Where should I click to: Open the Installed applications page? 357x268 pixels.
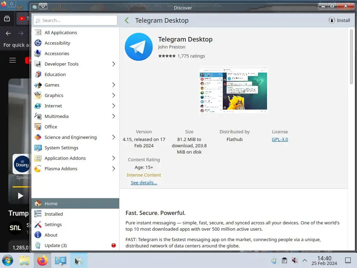(x=75, y=214)
